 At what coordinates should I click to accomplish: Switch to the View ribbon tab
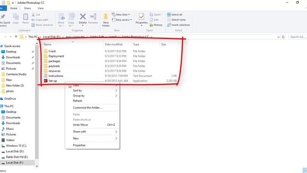[x=40, y=8]
